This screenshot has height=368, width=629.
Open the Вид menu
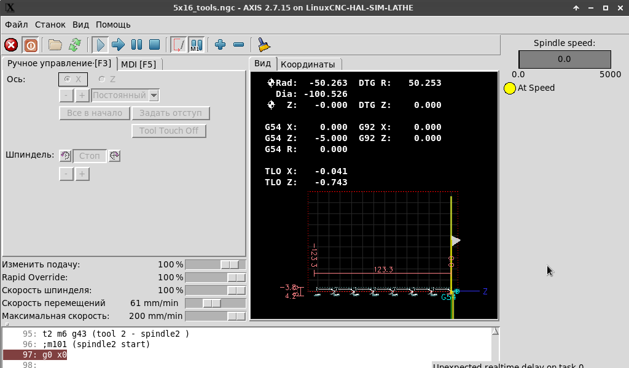tap(80, 25)
